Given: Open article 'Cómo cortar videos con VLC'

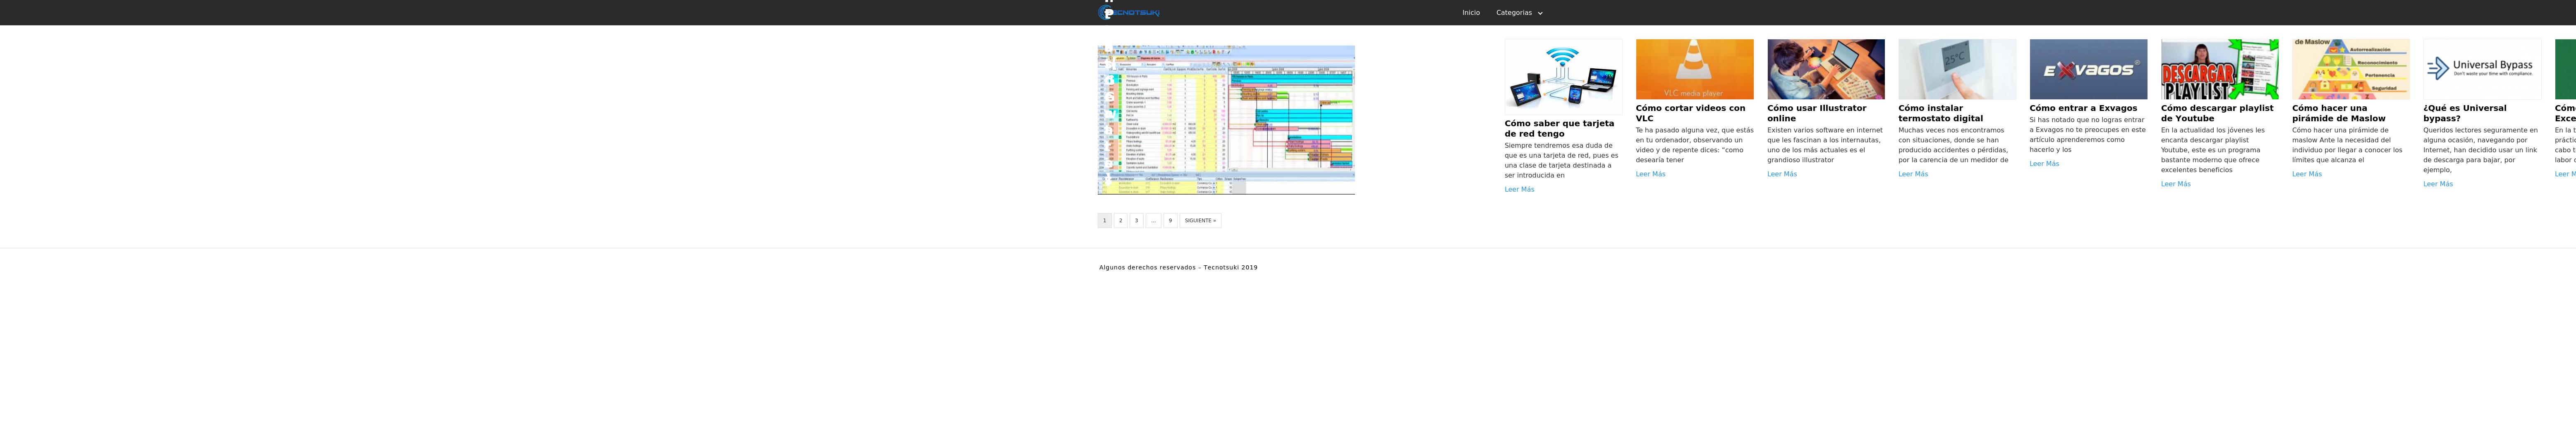Looking at the screenshot, I should click(1690, 113).
